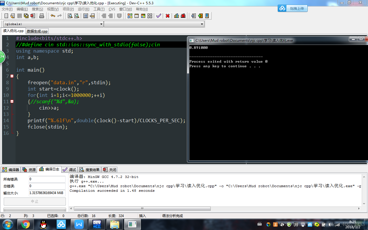Click the Insert snippet toolbar icon
This screenshot has height=230, width=368.
click(193, 16)
